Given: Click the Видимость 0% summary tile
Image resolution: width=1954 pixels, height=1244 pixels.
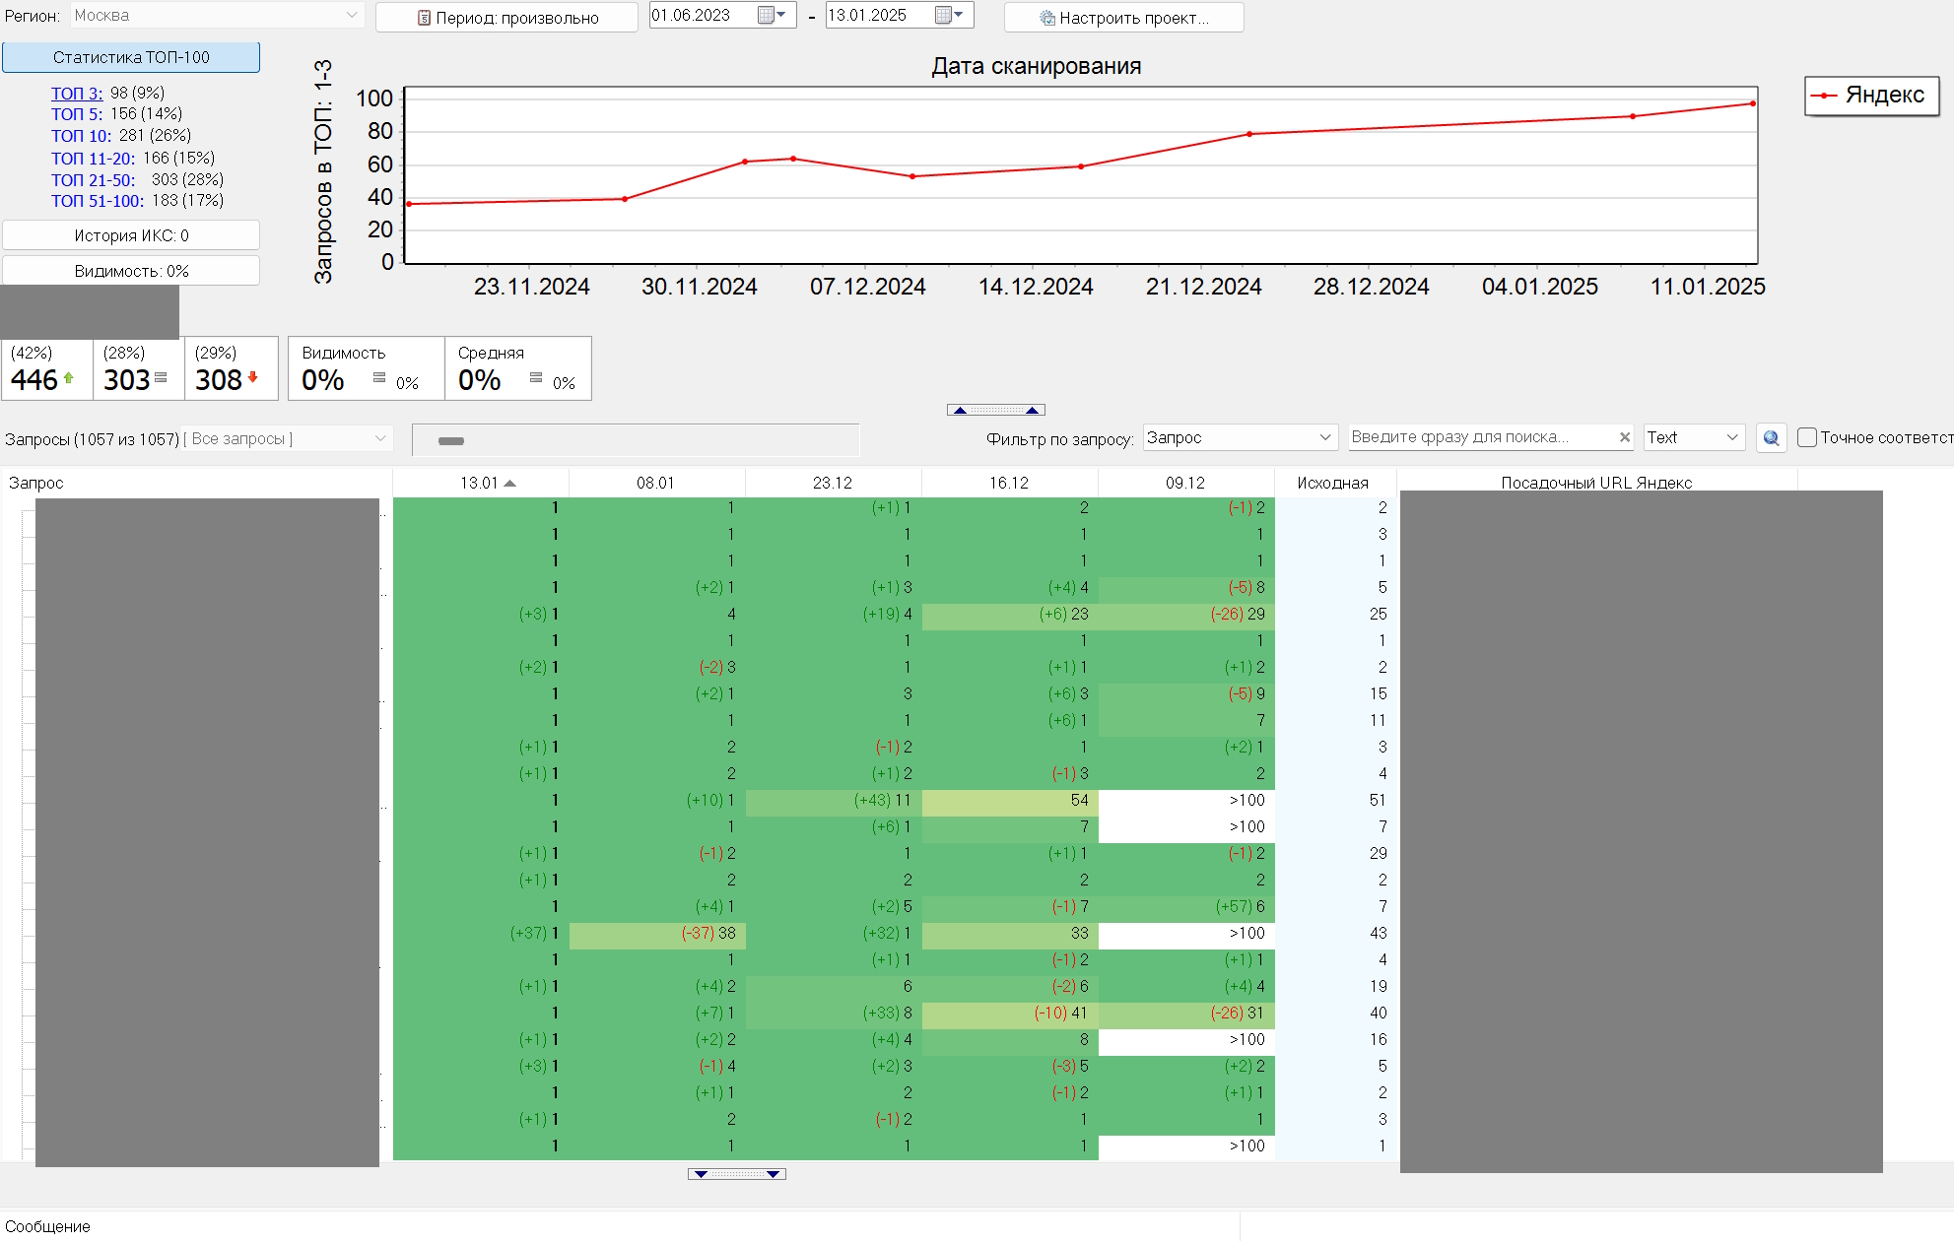Looking at the screenshot, I should (367, 368).
